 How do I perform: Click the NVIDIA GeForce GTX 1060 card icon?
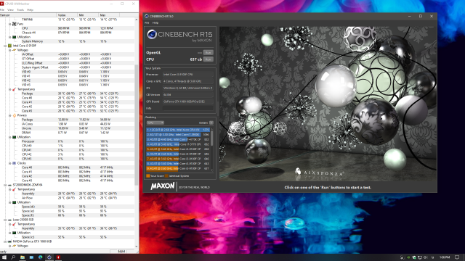(9, 241)
